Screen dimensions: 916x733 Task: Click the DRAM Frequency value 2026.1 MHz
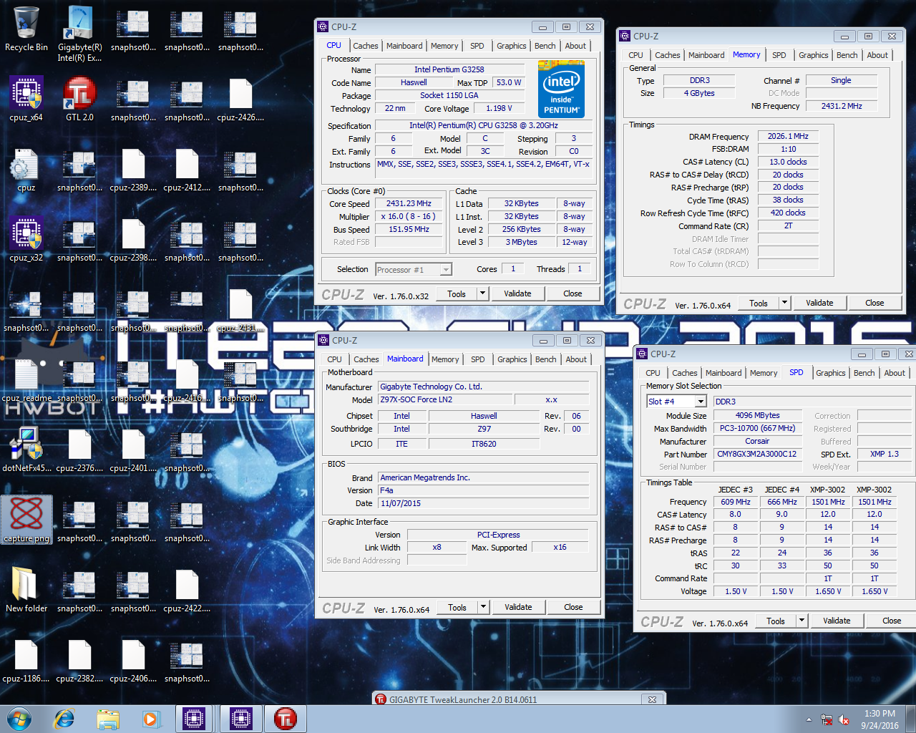(788, 136)
